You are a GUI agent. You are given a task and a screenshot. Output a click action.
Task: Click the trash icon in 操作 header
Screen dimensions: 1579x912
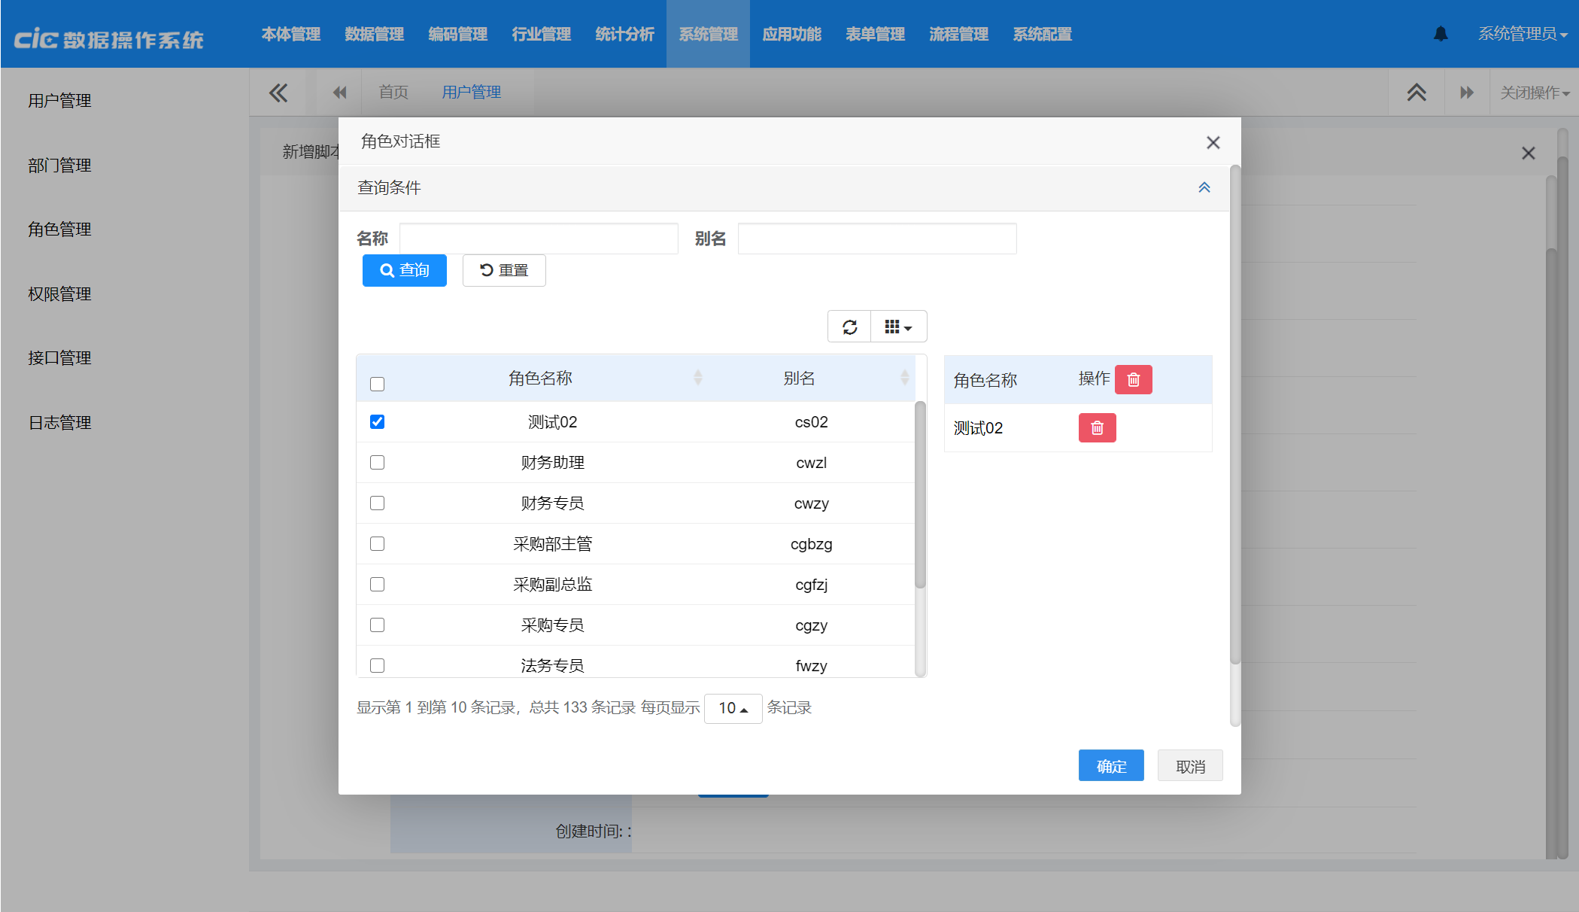1133,380
